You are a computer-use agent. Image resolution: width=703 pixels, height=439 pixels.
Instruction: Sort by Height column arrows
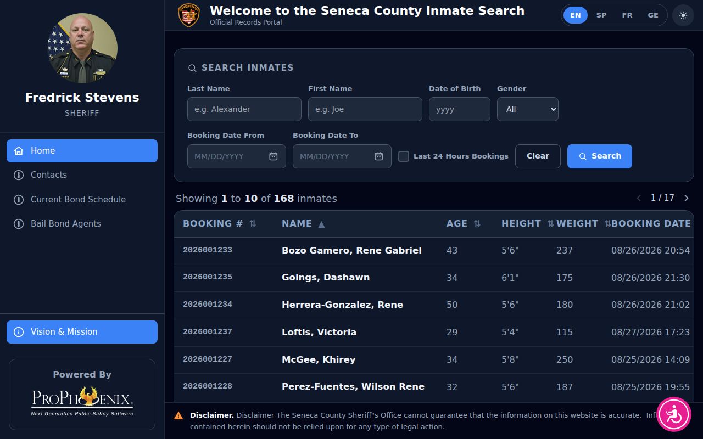(550, 224)
